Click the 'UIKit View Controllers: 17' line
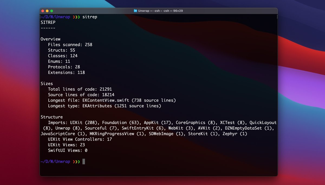Screen dimensions: 325x185 pyautogui.click(x=80, y=139)
